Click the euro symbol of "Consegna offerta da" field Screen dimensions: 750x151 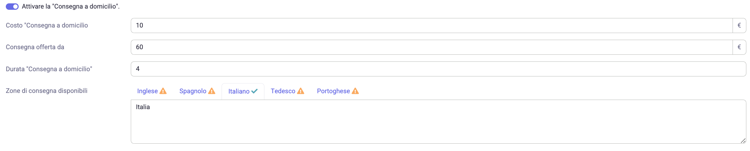(x=739, y=47)
